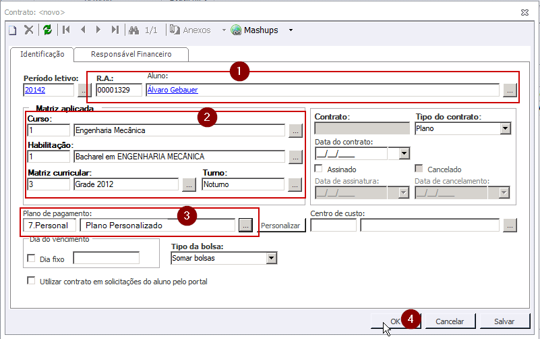Go to previous record arrow

(83, 30)
